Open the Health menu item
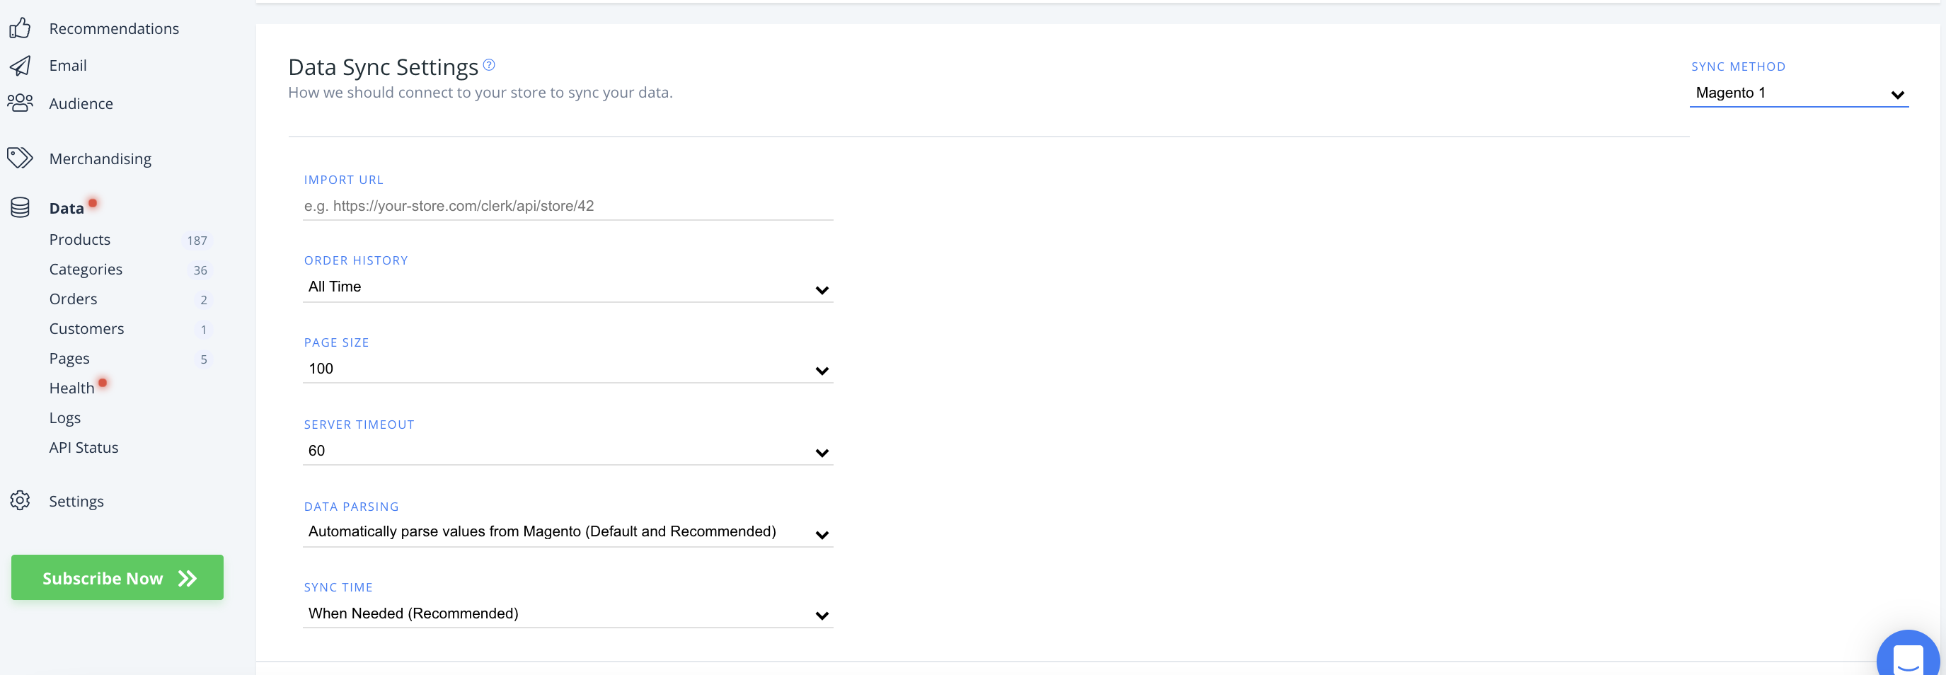 (x=71, y=388)
